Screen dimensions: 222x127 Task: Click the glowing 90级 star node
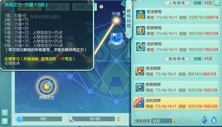tap(116, 20)
